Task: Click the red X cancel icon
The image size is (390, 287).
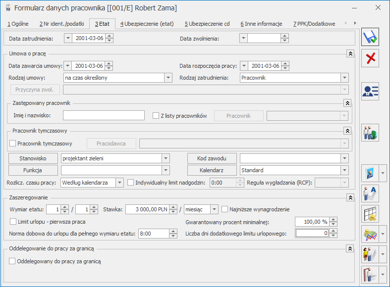Action: coord(370,58)
